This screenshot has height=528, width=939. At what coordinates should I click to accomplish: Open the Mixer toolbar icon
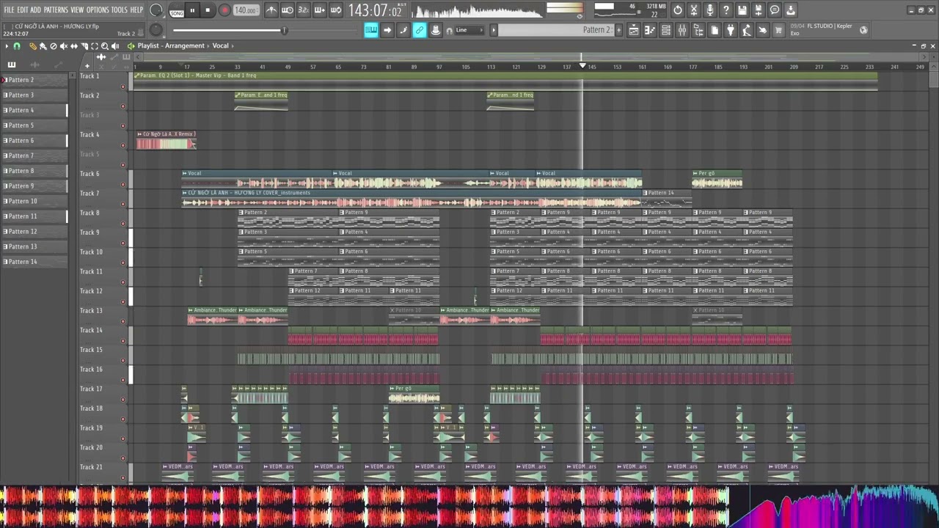pos(682,30)
